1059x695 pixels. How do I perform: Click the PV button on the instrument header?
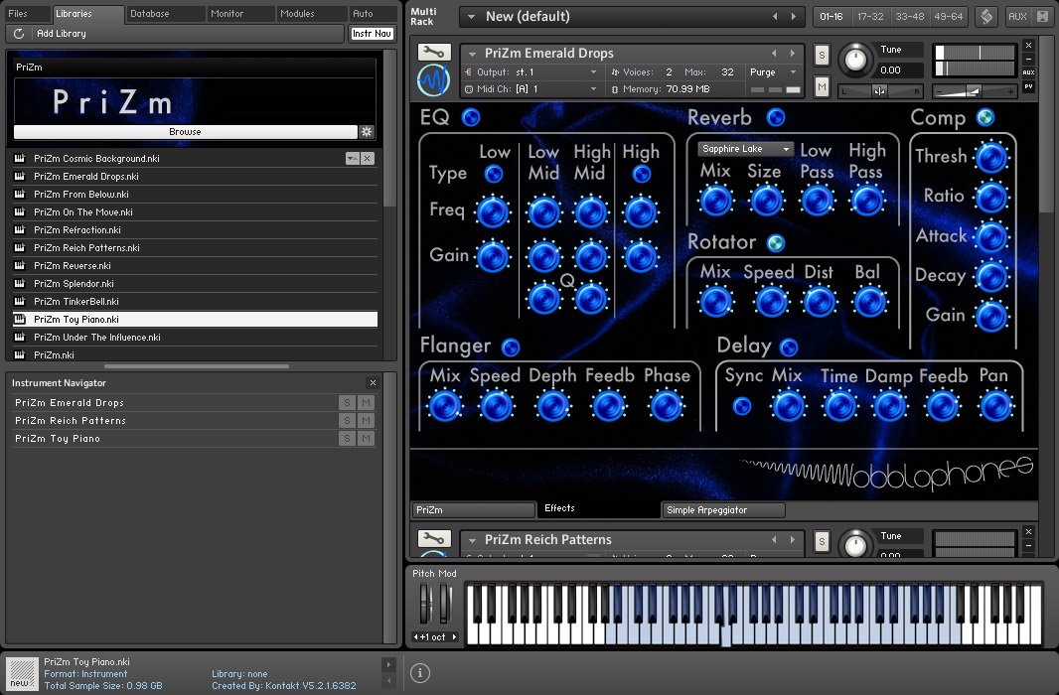(1028, 86)
